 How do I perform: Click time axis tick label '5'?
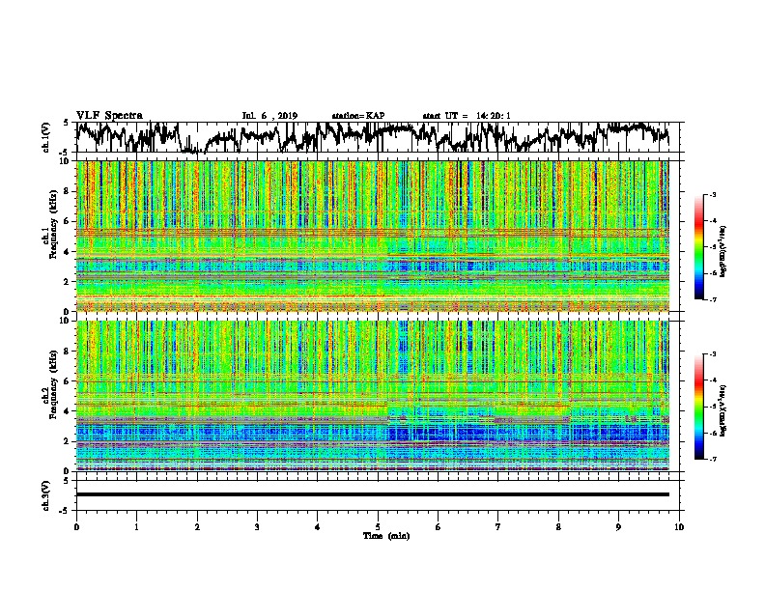coord(378,527)
